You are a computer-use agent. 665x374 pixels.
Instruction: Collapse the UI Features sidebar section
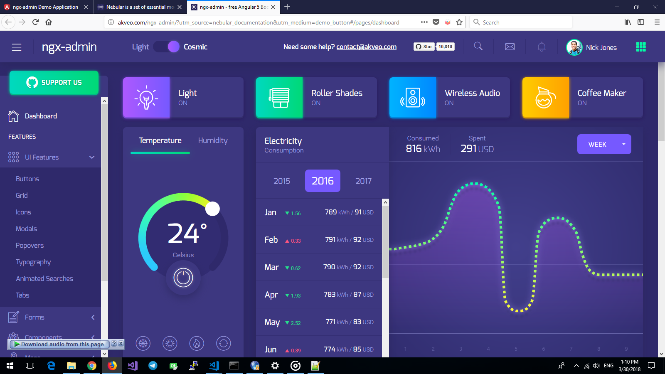click(91, 157)
